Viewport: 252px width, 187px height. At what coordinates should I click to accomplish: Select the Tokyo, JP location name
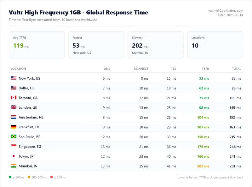pyautogui.click(x=26, y=156)
